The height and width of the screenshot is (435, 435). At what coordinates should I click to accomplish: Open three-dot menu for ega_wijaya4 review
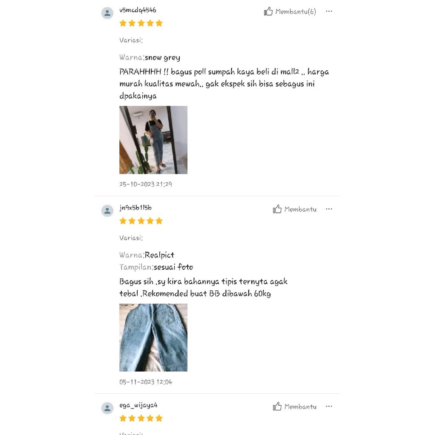329,407
